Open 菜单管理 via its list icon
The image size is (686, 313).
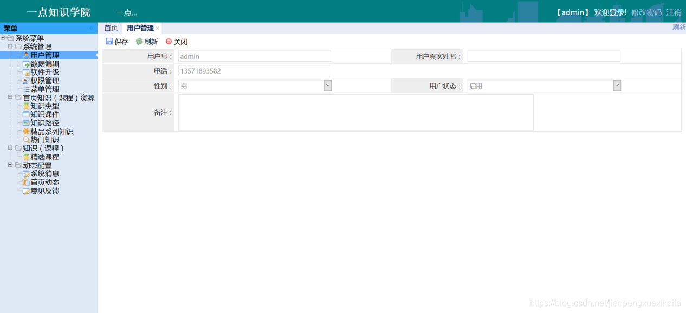26,89
